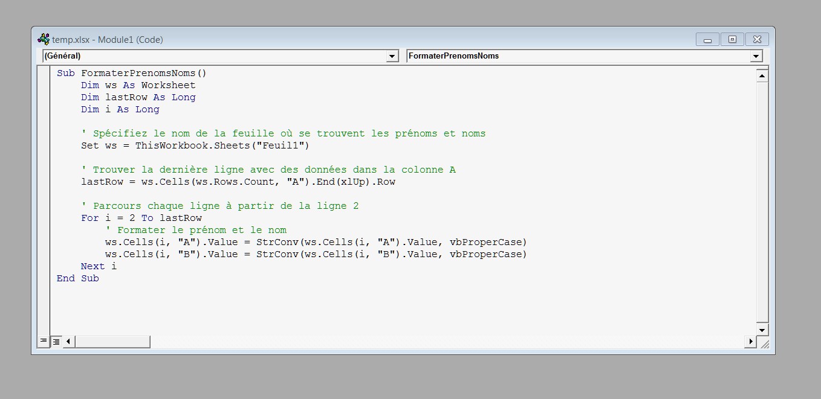This screenshot has height=399, width=821.
Task: Click horizontal scrollbar right arrow
Action: pyautogui.click(x=751, y=342)
